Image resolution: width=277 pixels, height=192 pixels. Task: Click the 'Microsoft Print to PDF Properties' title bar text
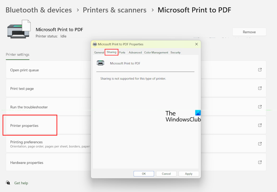121,44
